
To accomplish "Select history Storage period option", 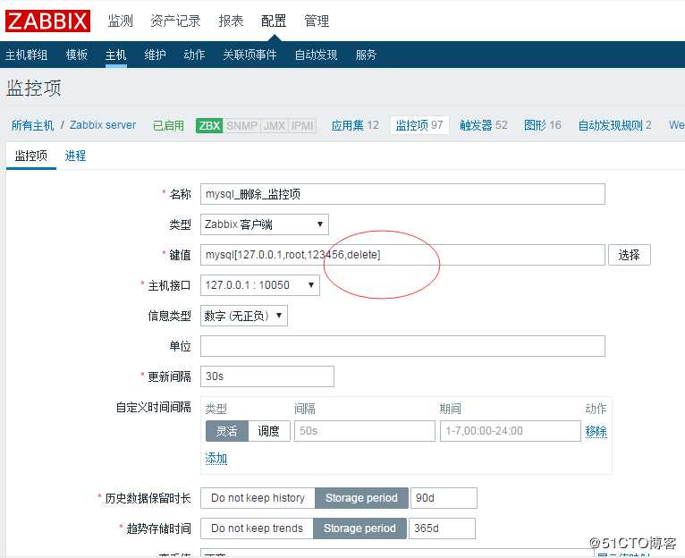I will coord(361,498).
